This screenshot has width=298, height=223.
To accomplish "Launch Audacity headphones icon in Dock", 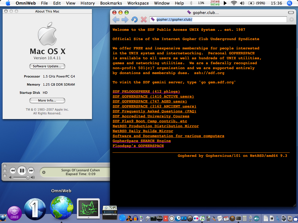I will 135,218.
